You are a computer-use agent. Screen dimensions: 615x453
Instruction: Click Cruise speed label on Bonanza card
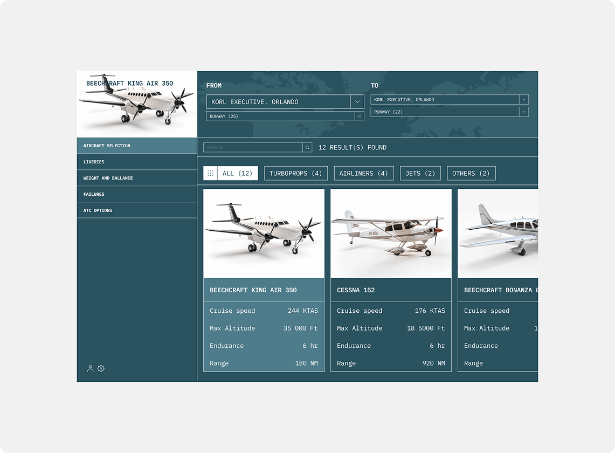coord(487,311)
